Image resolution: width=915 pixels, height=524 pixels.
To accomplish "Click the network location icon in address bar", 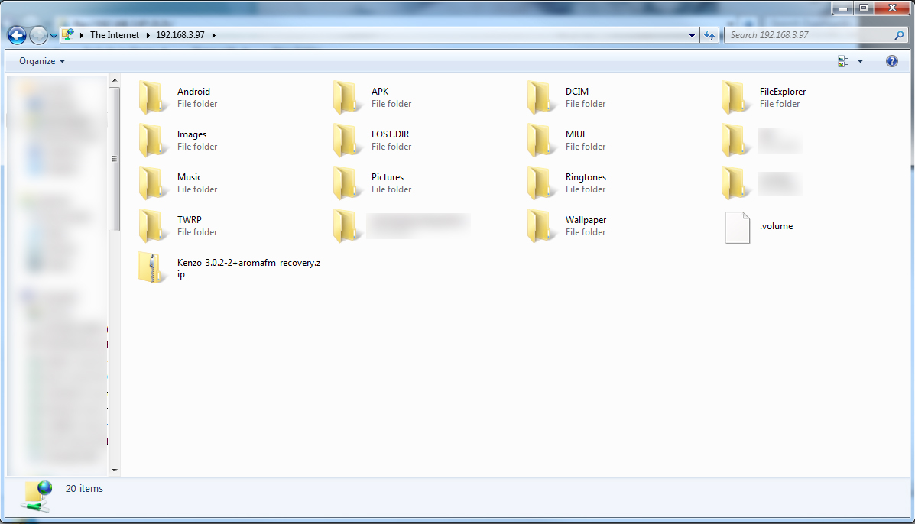I will pos(68,35).
